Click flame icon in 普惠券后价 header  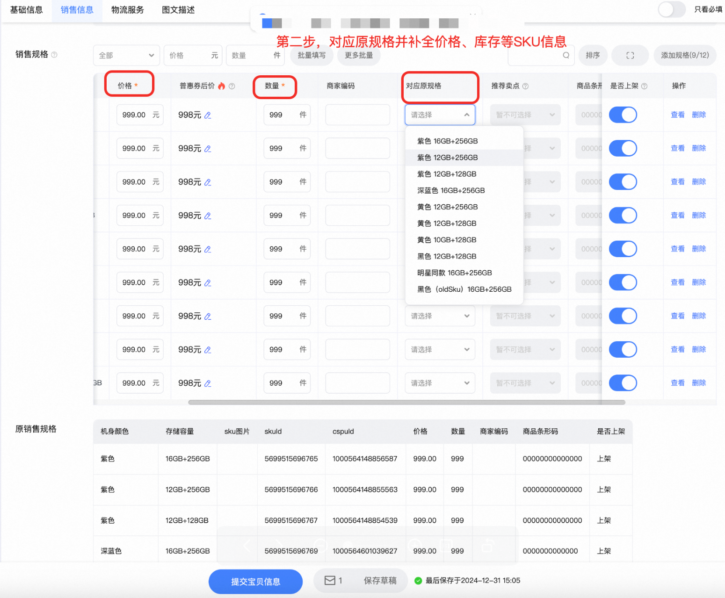pos(222,86)
